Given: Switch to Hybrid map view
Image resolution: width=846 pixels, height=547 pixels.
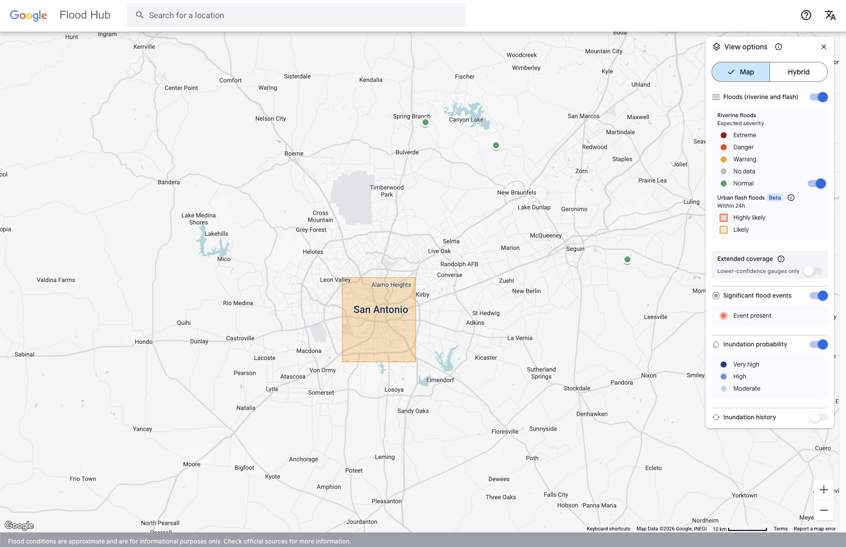Looking at the screenshot, I should (798, 72).
